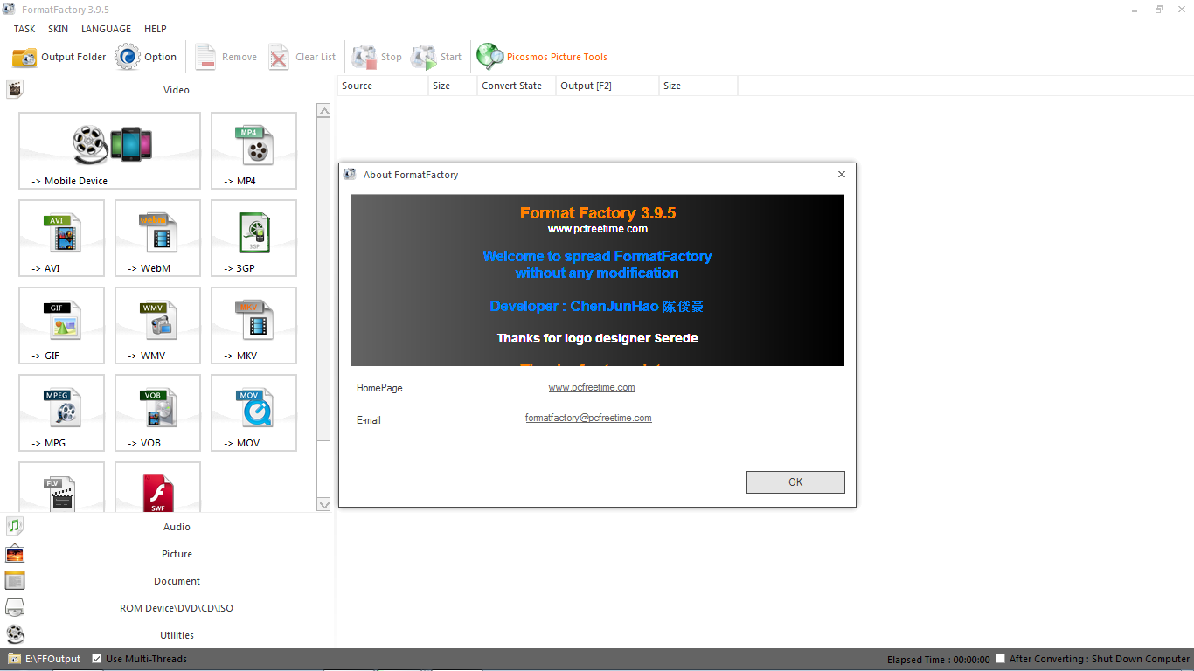The width and height of the screenshot is (1194, 671).
Task: Click the Elapsed Time : 00:00:00 status text
Action: (939, 660)
